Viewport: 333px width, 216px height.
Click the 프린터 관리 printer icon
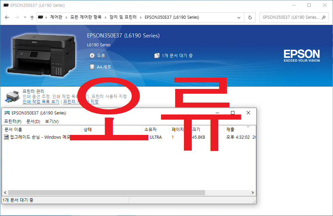12,97
